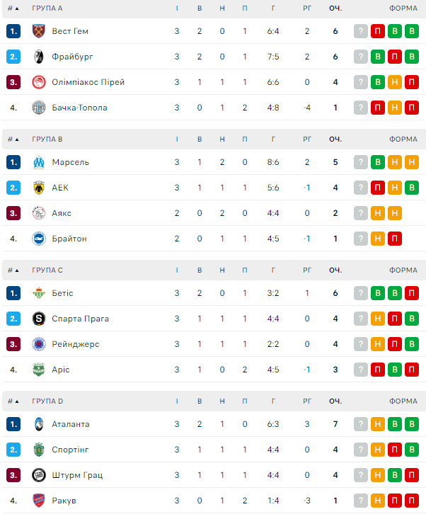Screen dimensions: 426x519
Task: Click West Ham's gray upcoming match badge
Action: point(361,31)
